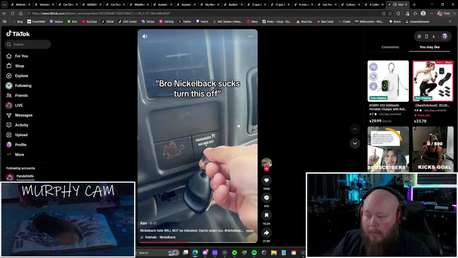Open the Explore page

21,76
